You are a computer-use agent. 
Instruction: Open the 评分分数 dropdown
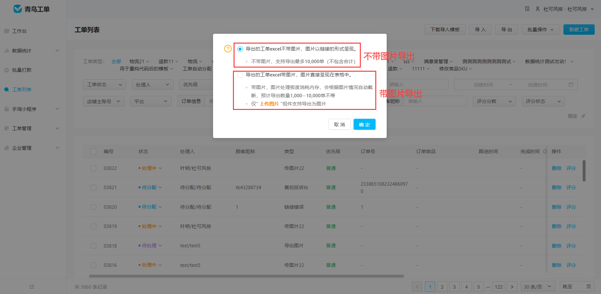tap(494, 101)
